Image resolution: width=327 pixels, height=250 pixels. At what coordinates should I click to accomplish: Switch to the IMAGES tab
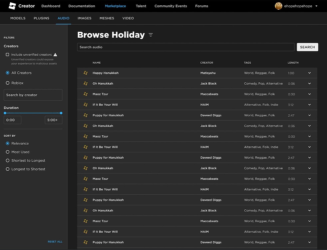(x=85, y=18)
